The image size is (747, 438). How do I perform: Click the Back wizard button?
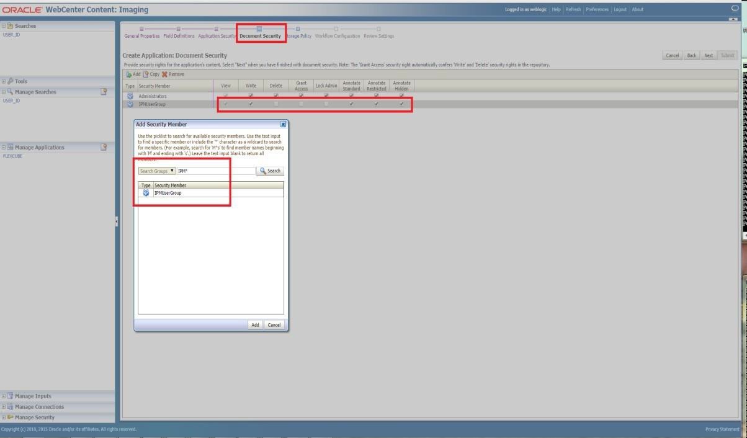click(x=691, y=55)
